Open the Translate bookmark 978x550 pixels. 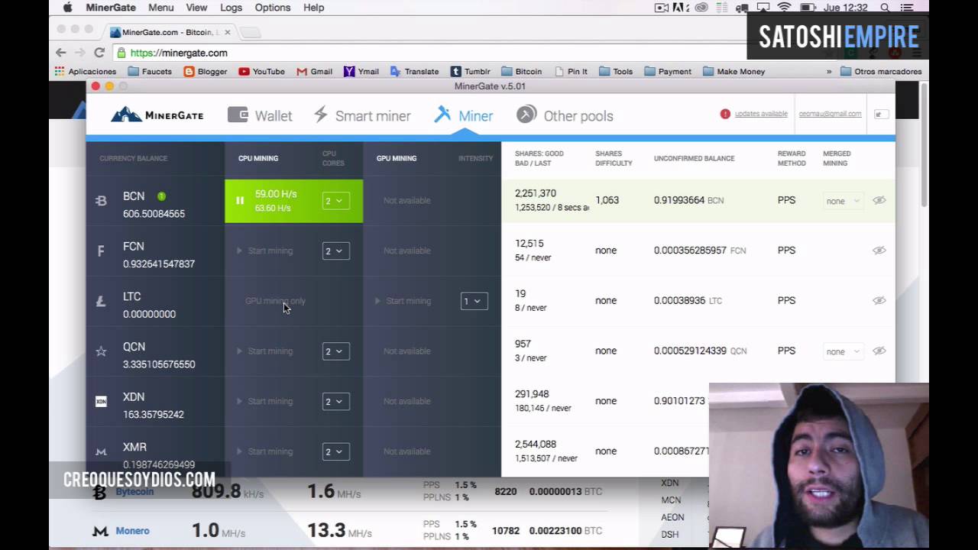click(x=414, y=71)
